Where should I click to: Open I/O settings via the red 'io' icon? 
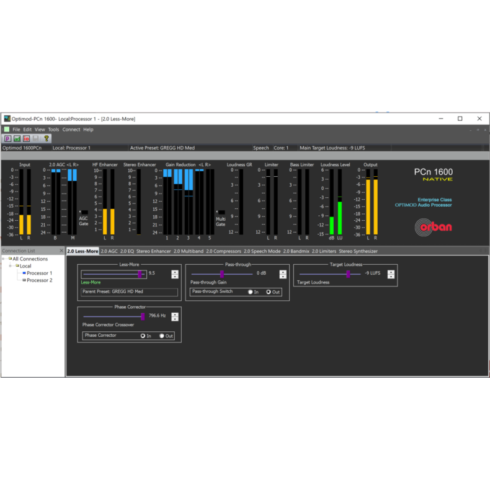26,138
